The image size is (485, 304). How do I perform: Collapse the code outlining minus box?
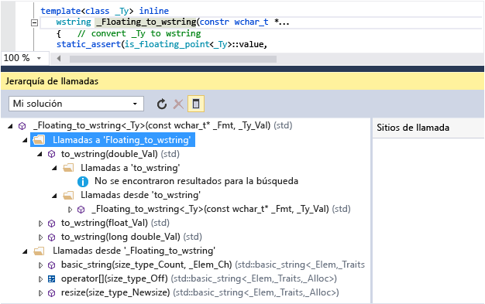(34, 22)
